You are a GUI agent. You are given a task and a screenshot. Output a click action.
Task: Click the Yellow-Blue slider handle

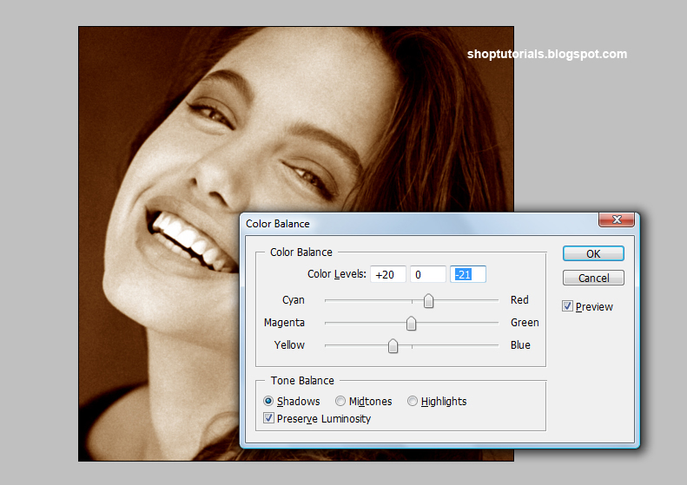click(393, 346)
